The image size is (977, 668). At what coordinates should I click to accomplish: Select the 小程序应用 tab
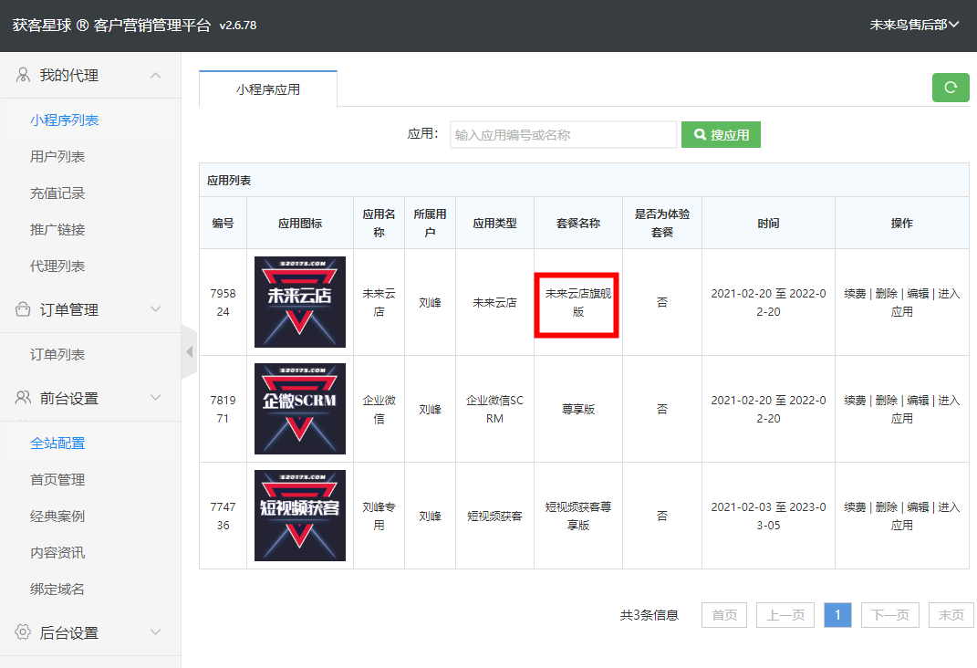[x=268, y=89]
